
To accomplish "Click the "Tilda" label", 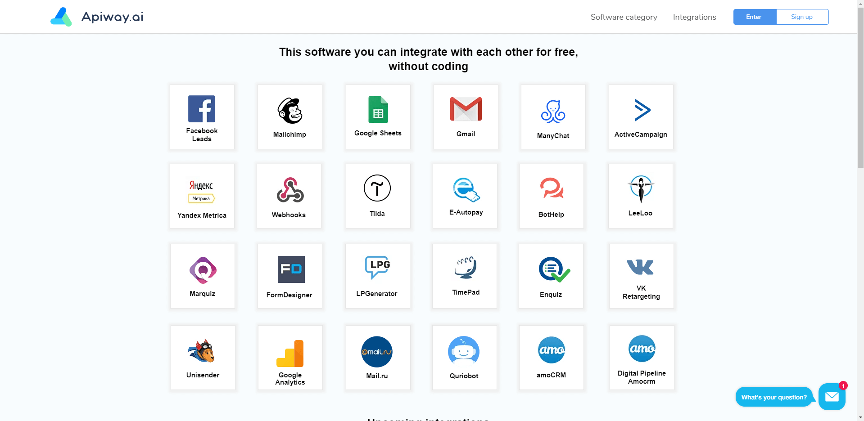I will pos(377,214).
